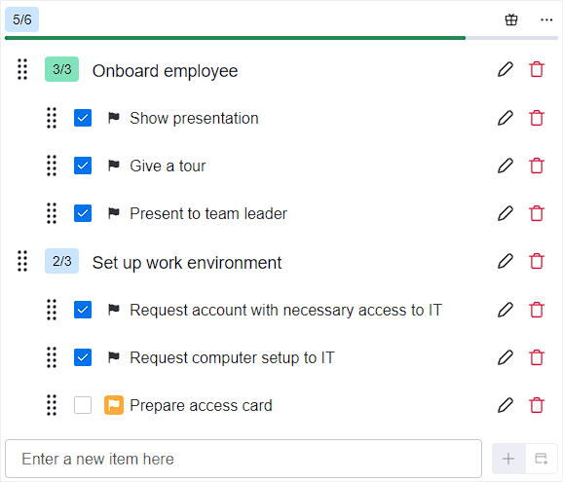
Task: Click the 3/3 Onboard employee badge
Action: [61, 69]
